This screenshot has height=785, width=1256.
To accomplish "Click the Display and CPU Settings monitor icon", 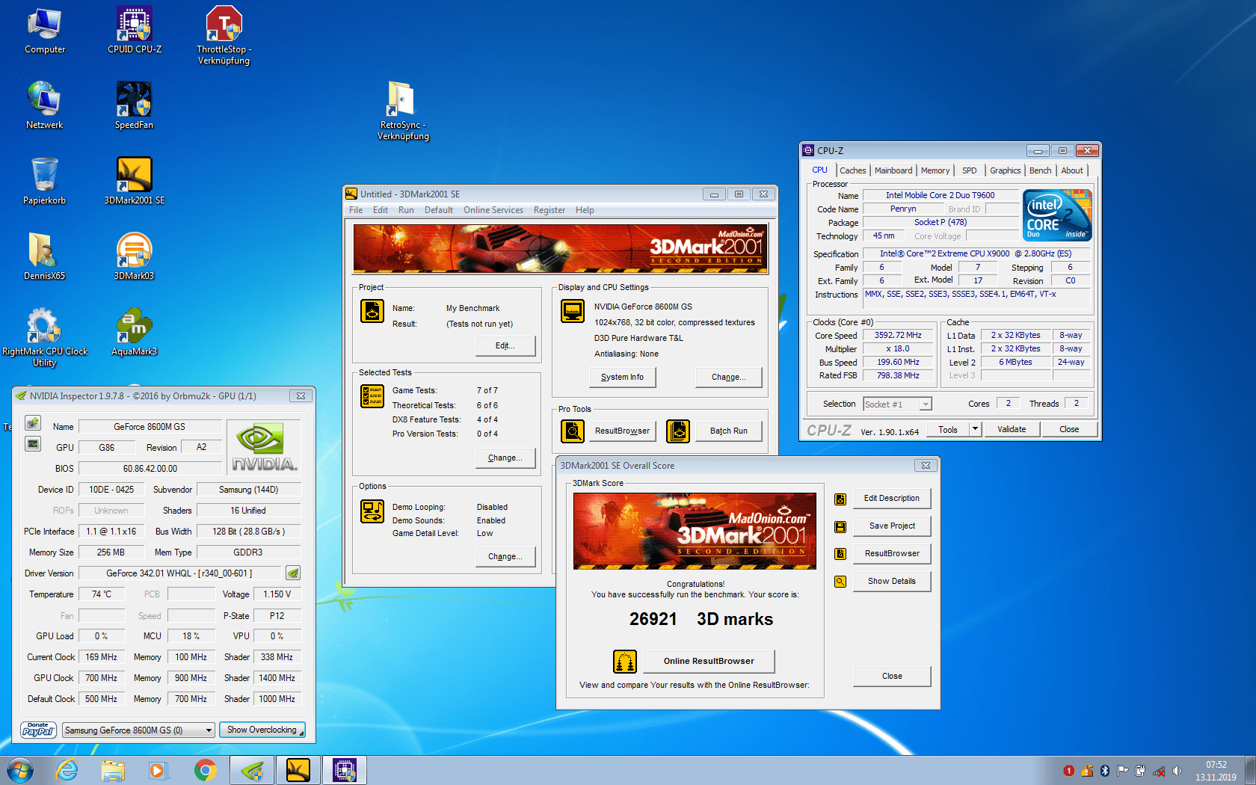I will pos(573,310).
